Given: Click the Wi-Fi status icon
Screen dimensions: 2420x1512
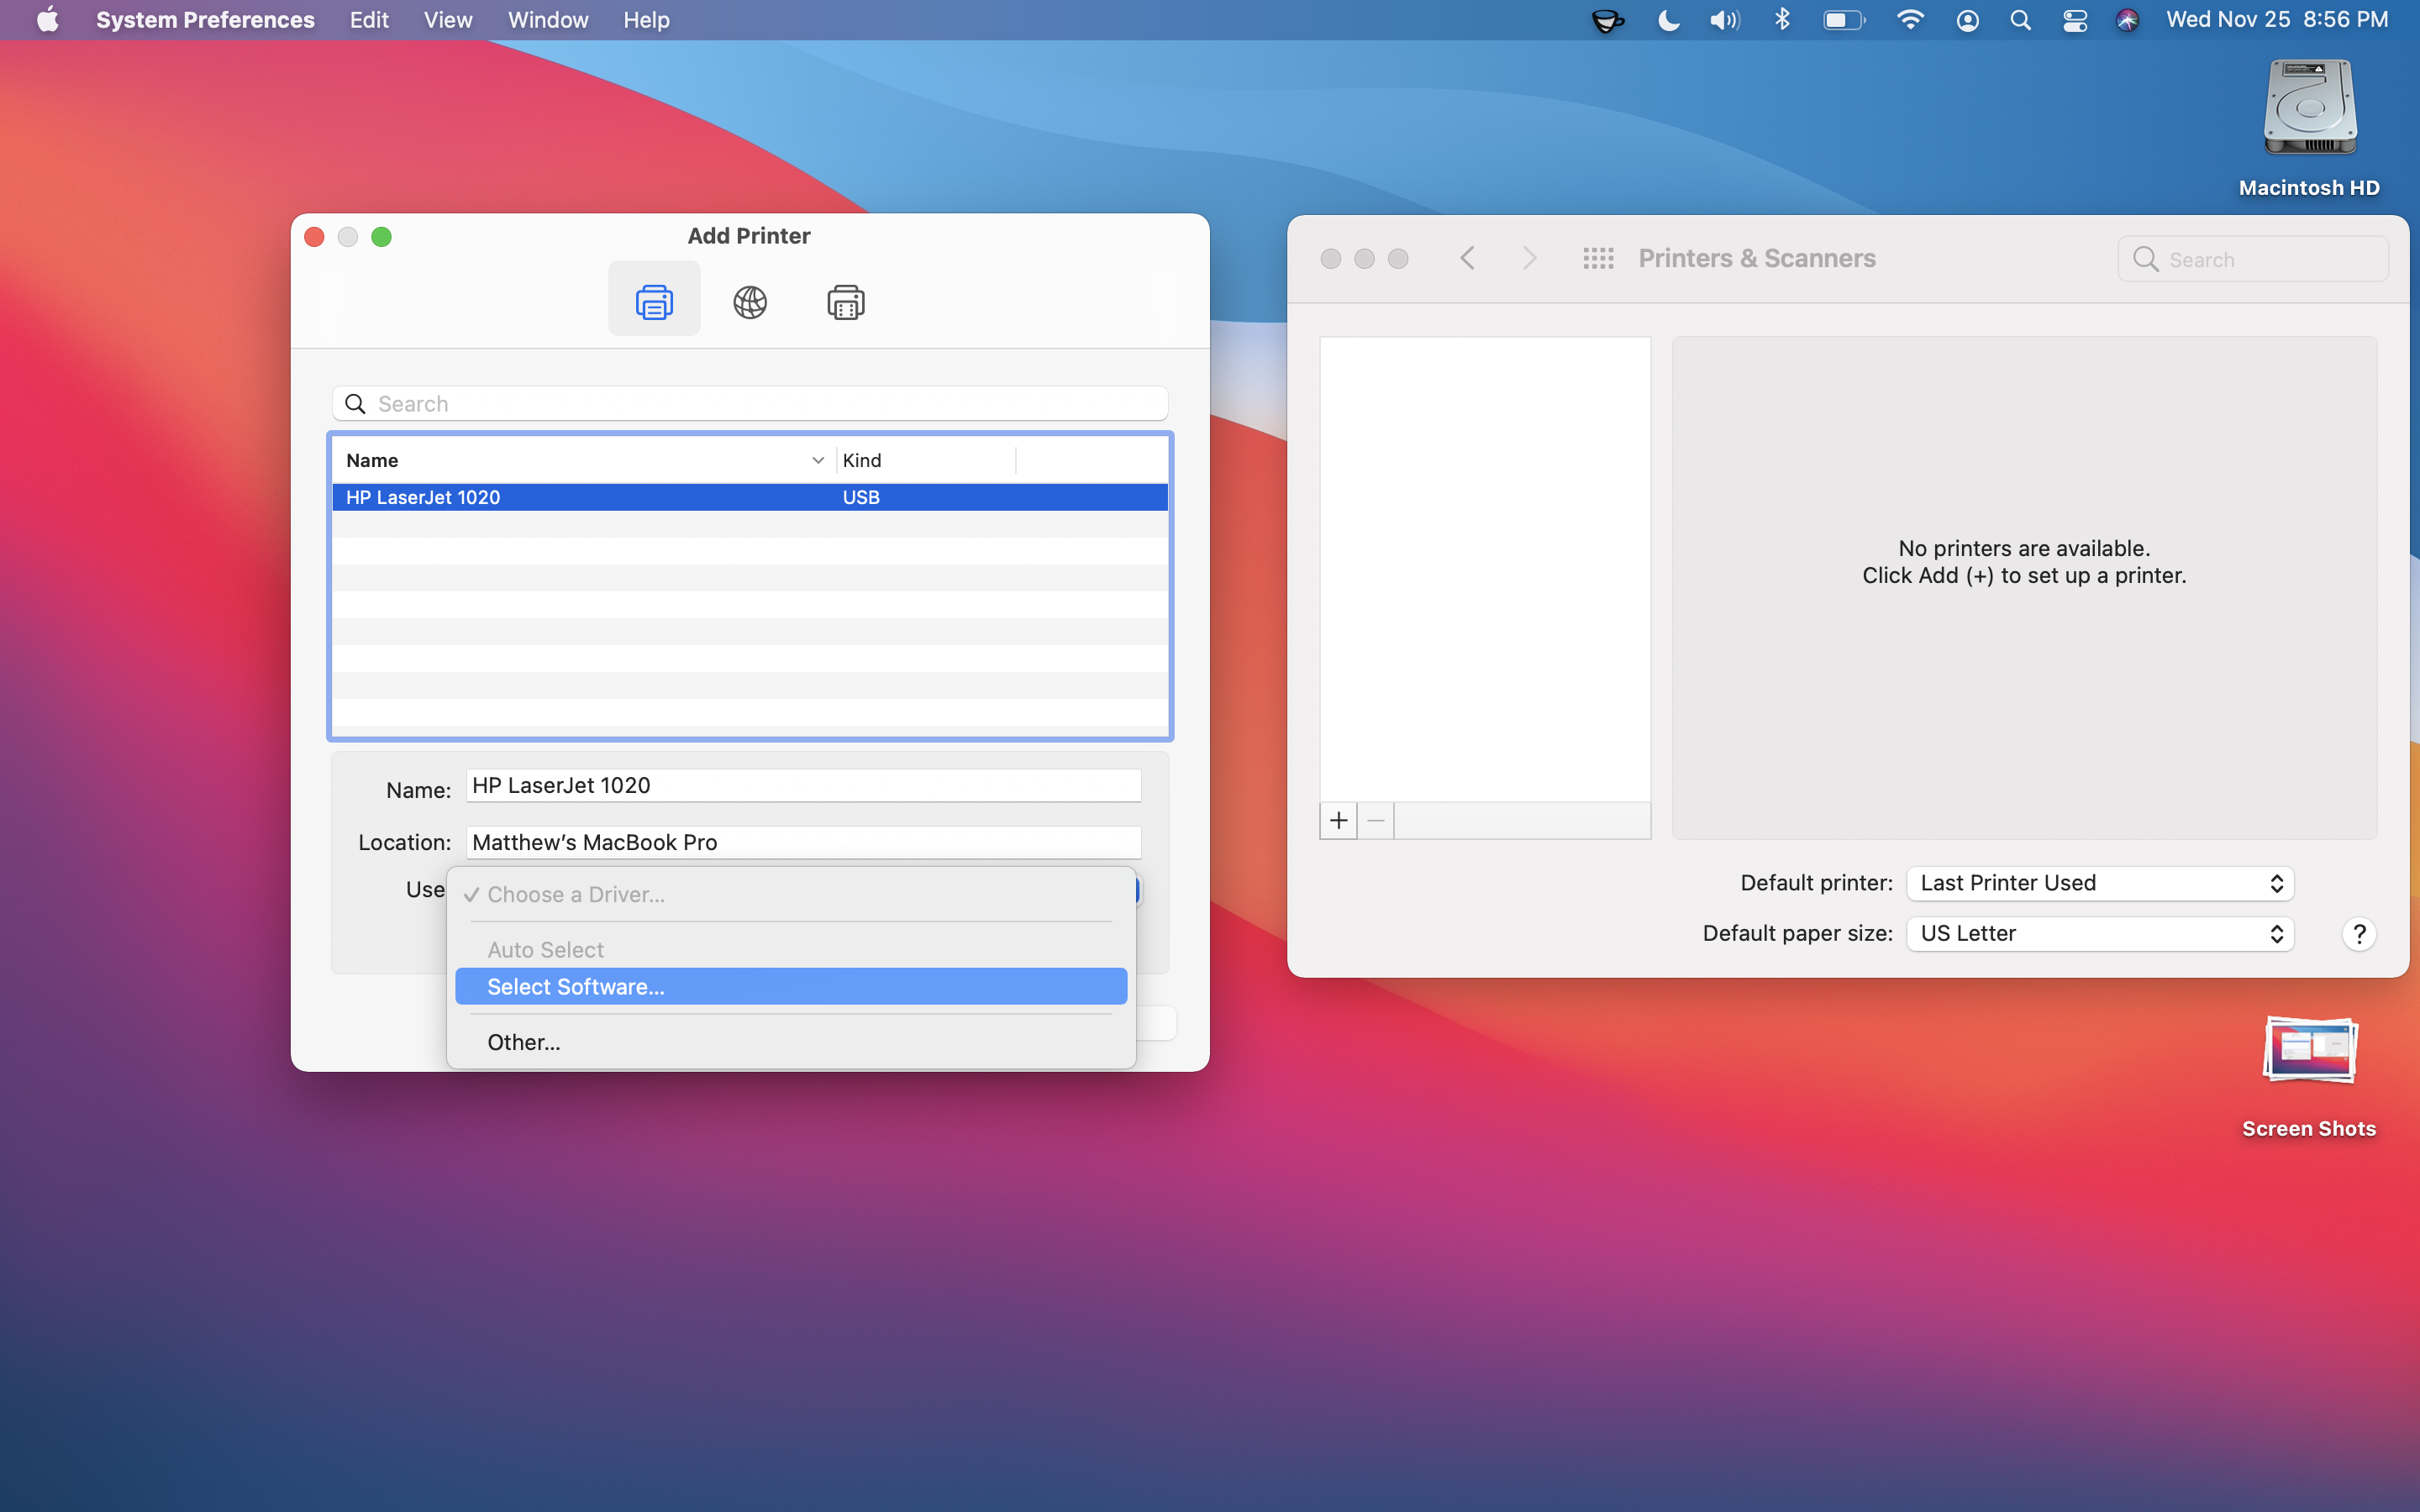Looking at the screenshot, I should click(x=1909, y=20).
